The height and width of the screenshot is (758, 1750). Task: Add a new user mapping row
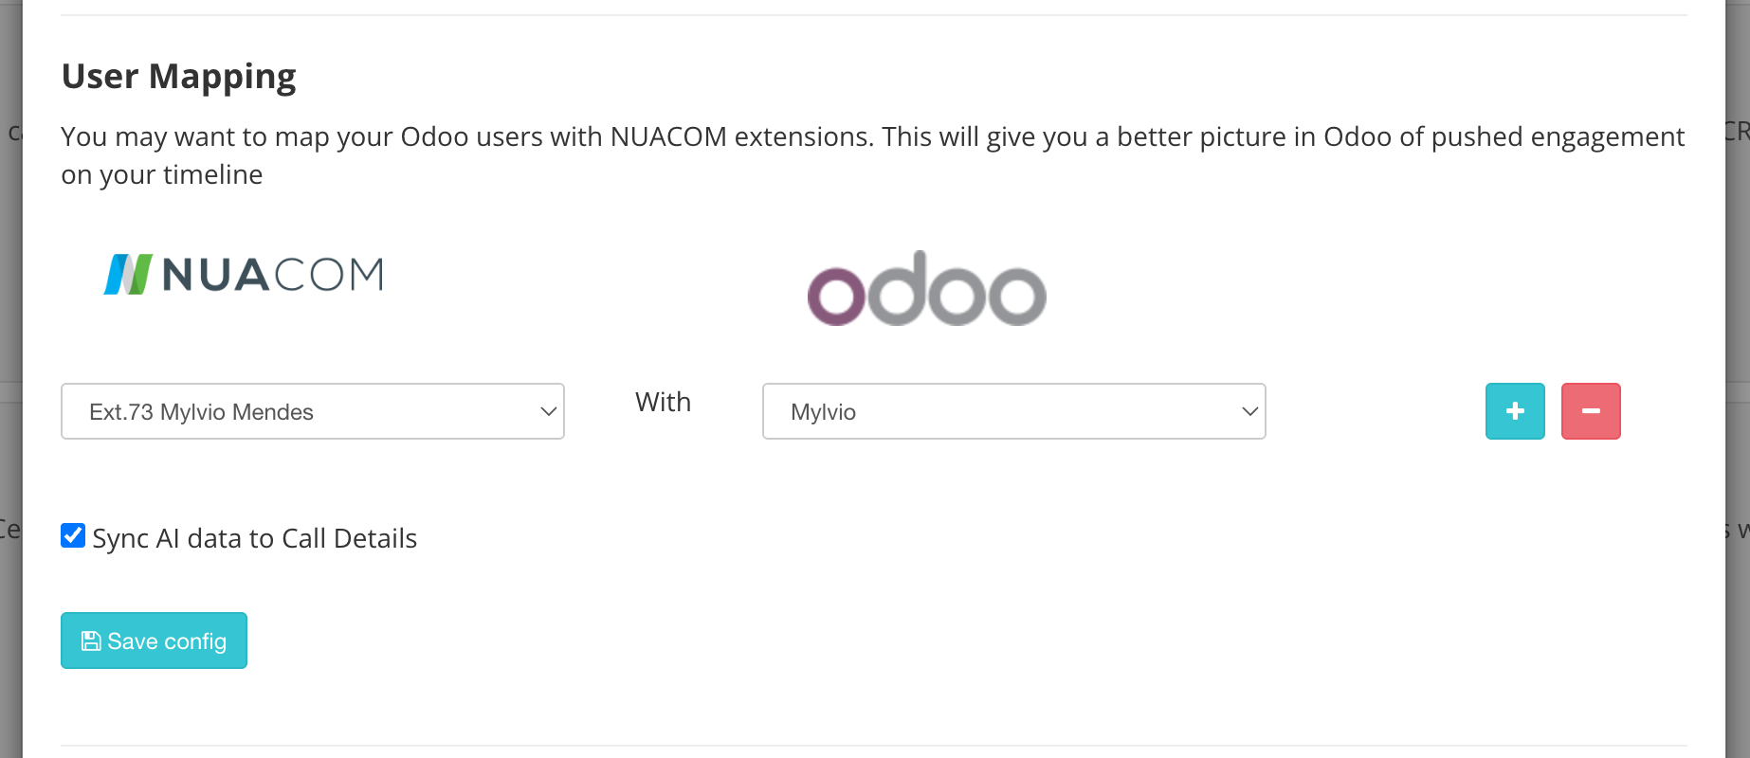pyautogui.click(x=1515, y=411)
